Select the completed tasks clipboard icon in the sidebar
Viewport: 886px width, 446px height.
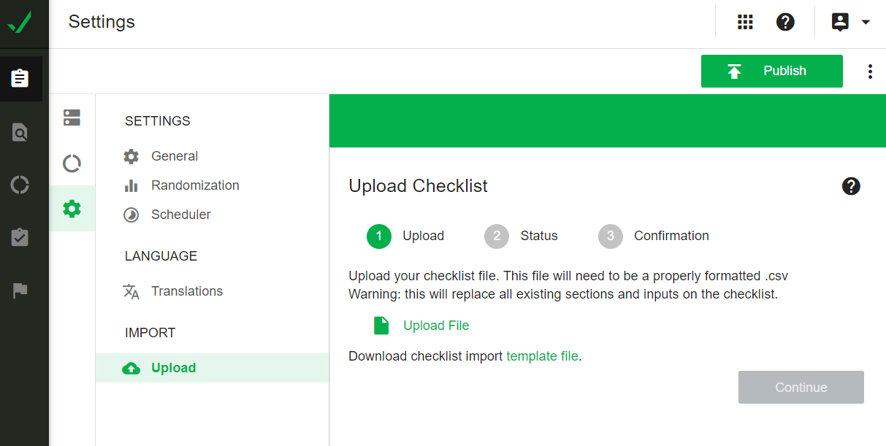point(21,237)
